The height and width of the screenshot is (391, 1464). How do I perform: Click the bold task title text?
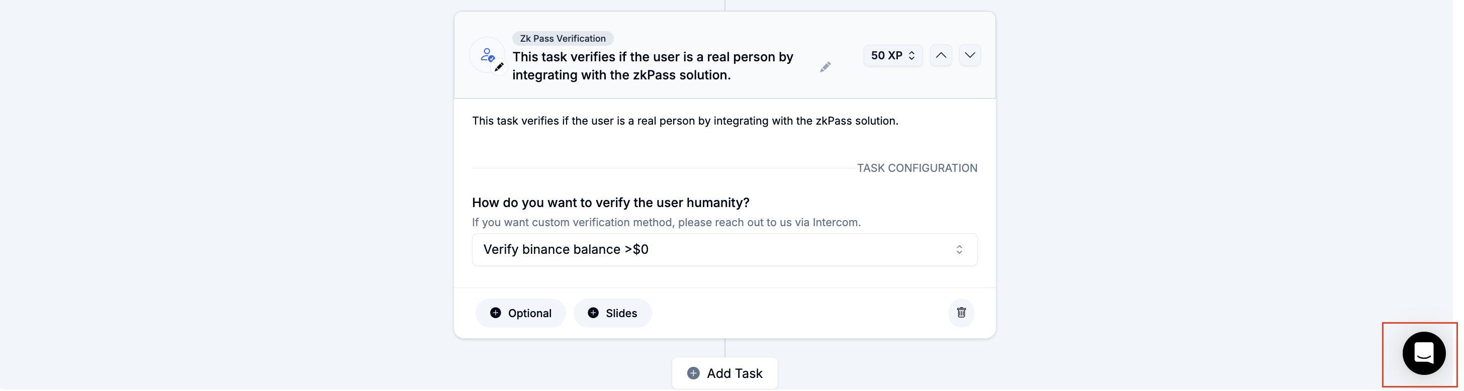coord(653,66)
